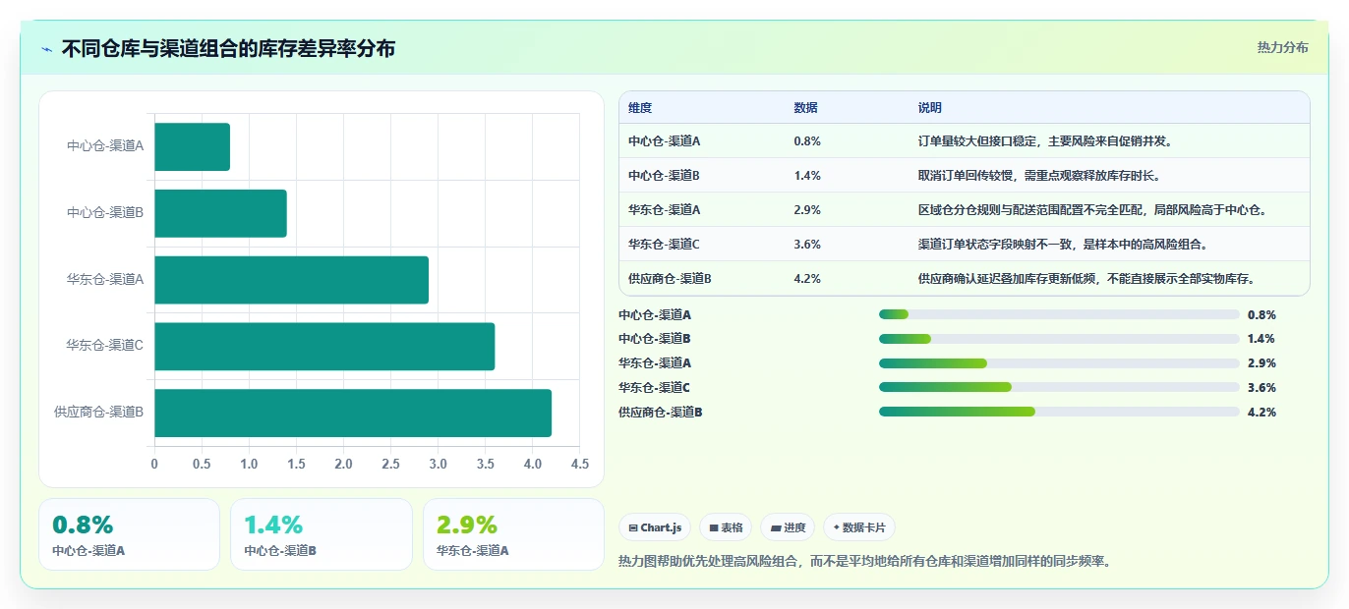Click the footnote beginning 热力图帮助优先处理
Screen dimensions: 1349x609
(865, 562)
